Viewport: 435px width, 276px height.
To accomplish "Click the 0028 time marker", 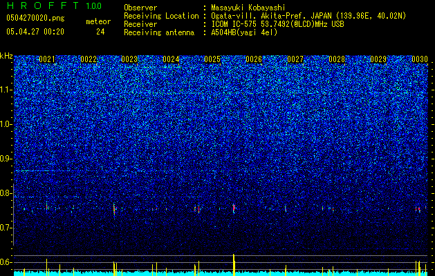I will click(x=337, y=59).
